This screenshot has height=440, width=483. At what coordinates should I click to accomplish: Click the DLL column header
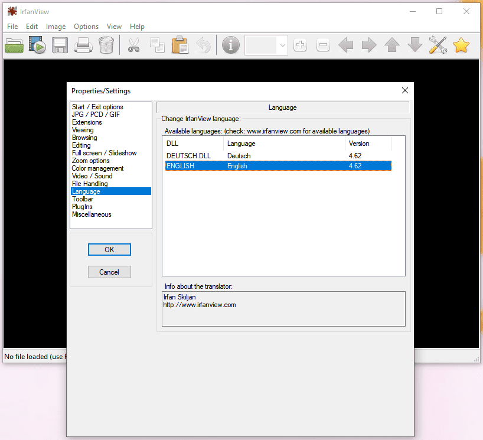tap(193, 144)
